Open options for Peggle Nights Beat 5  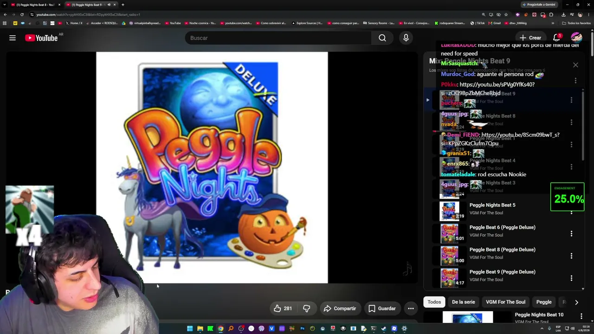coord(571,212)
